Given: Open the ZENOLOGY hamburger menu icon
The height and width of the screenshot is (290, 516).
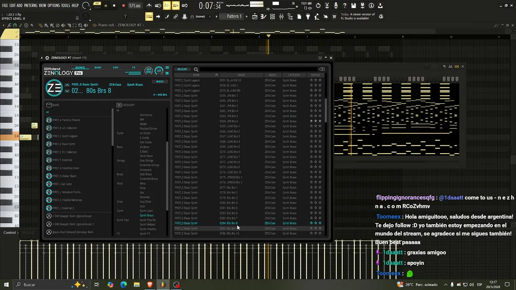Looking at the screenshot, I should coord(167,68).
